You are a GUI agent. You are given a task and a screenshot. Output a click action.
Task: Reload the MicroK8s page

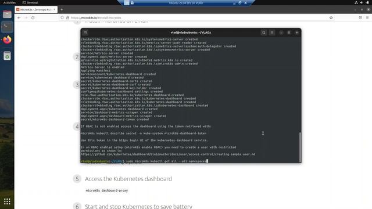click(x=33, y=18)
